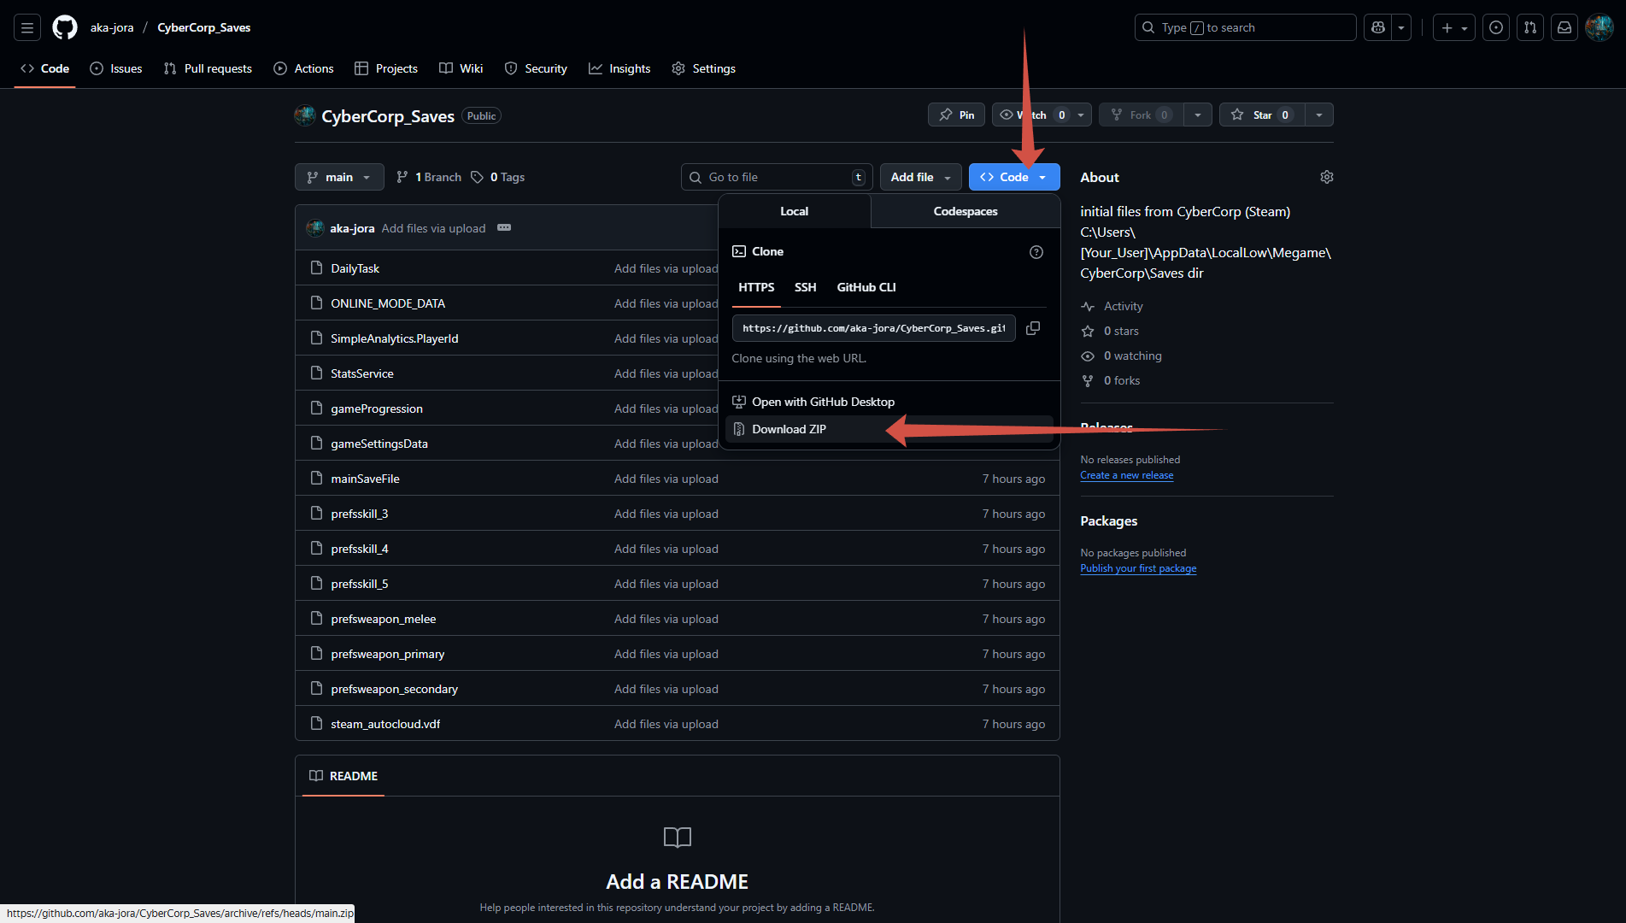This screenshot has width=1626, height=923.
Task: Switch to the Issues tab
Action: [x=116, y=68]
